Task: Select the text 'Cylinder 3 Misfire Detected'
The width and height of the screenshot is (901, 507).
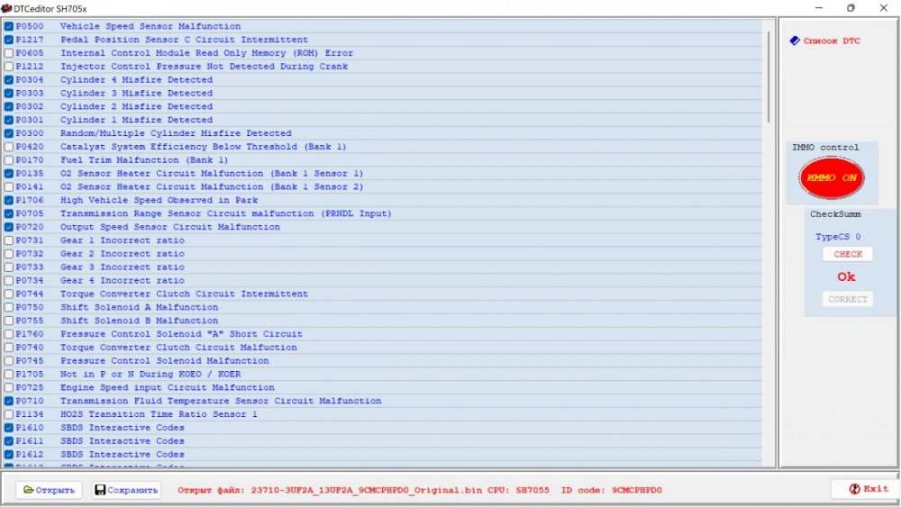Action: (136, 93)
